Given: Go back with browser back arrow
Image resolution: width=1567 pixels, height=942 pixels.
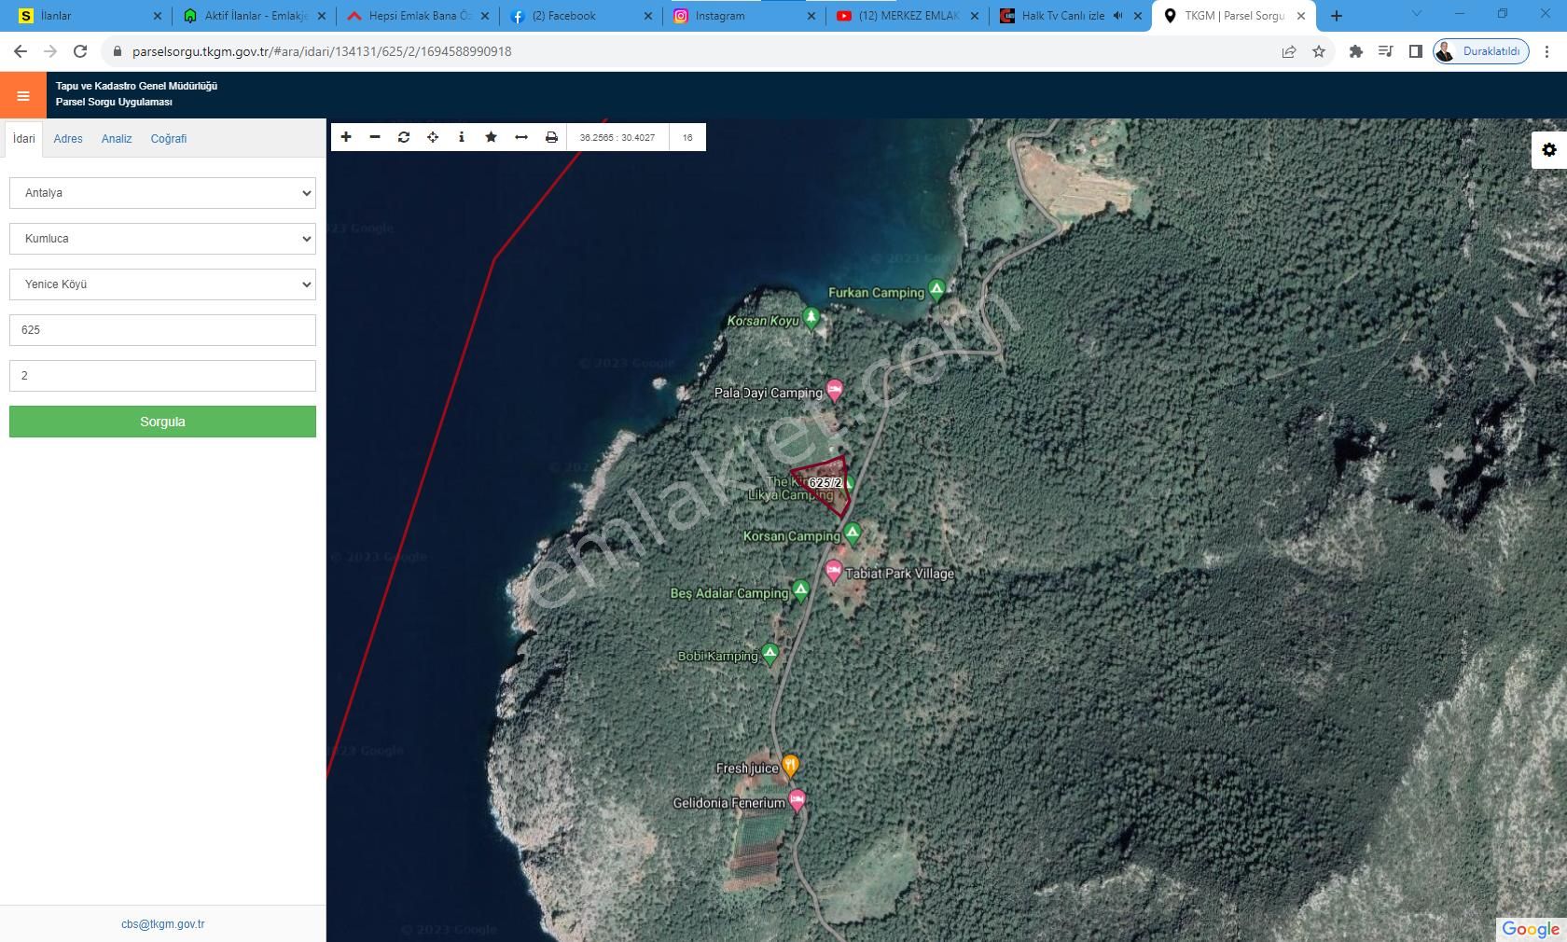Looking at the screenshot, I should point(21,51).
